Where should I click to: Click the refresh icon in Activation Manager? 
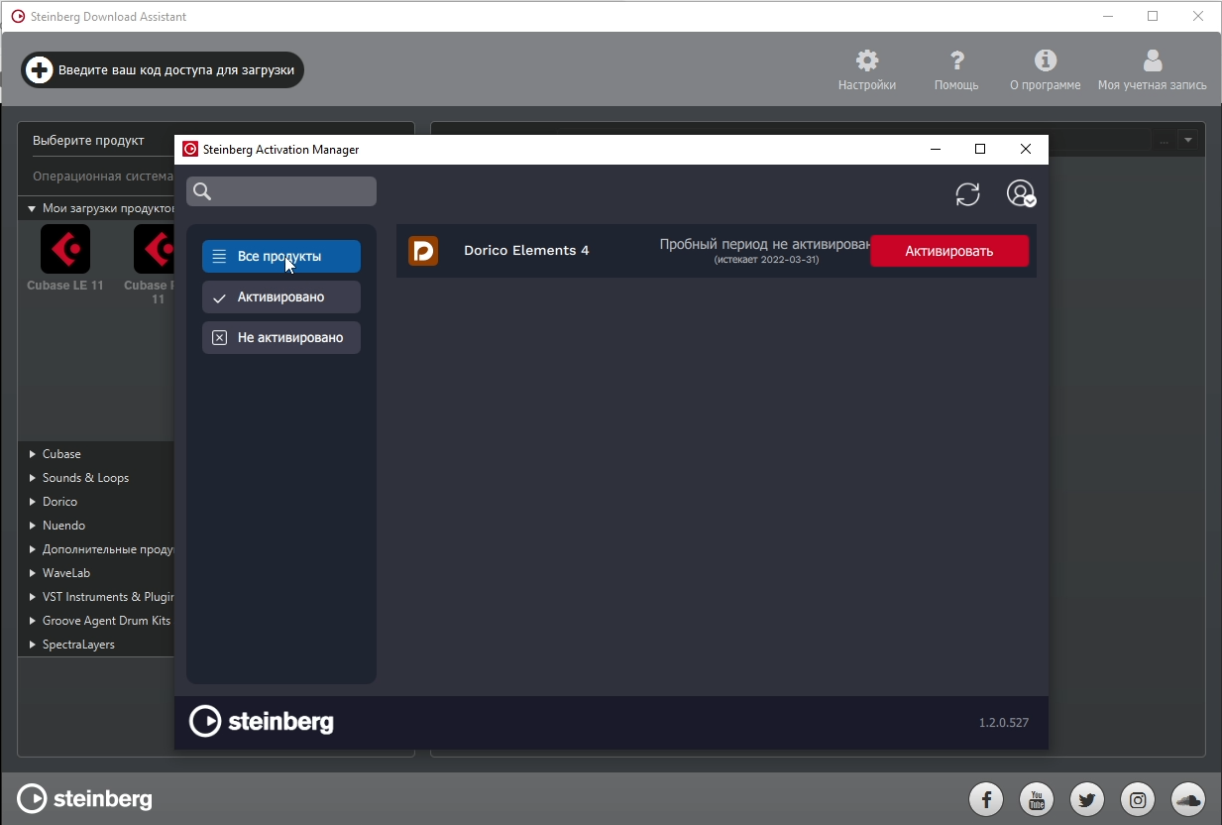pyautogui.click(x=967, y=193)
